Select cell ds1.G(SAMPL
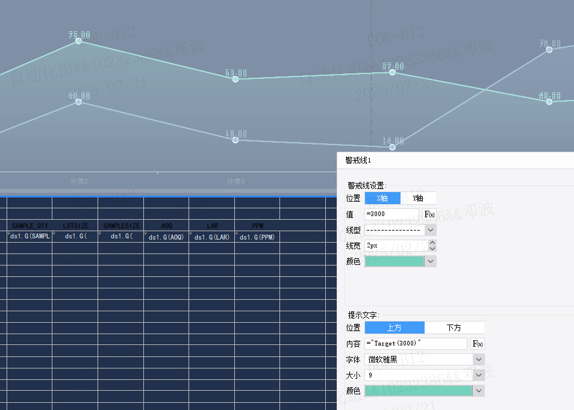The width and height of the screenshot is (574, 410). click(30, 237)
